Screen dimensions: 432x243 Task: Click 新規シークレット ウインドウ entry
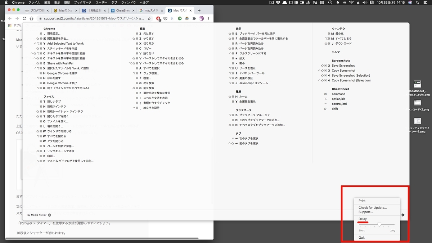pos(65,112)
